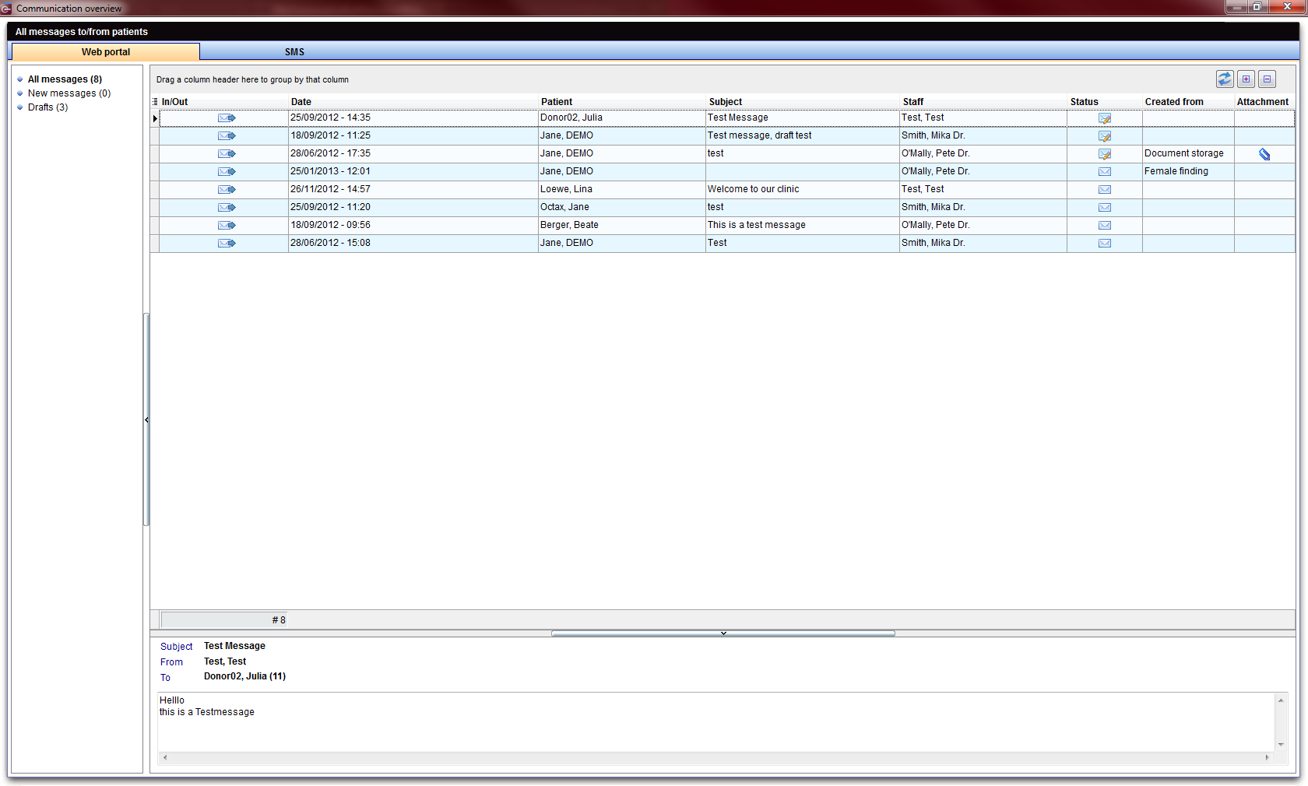Click the preview horizontal scroll-left arrow
Image resolution: width=1308 pixels, height=786 pixels.
click(165, 757)
